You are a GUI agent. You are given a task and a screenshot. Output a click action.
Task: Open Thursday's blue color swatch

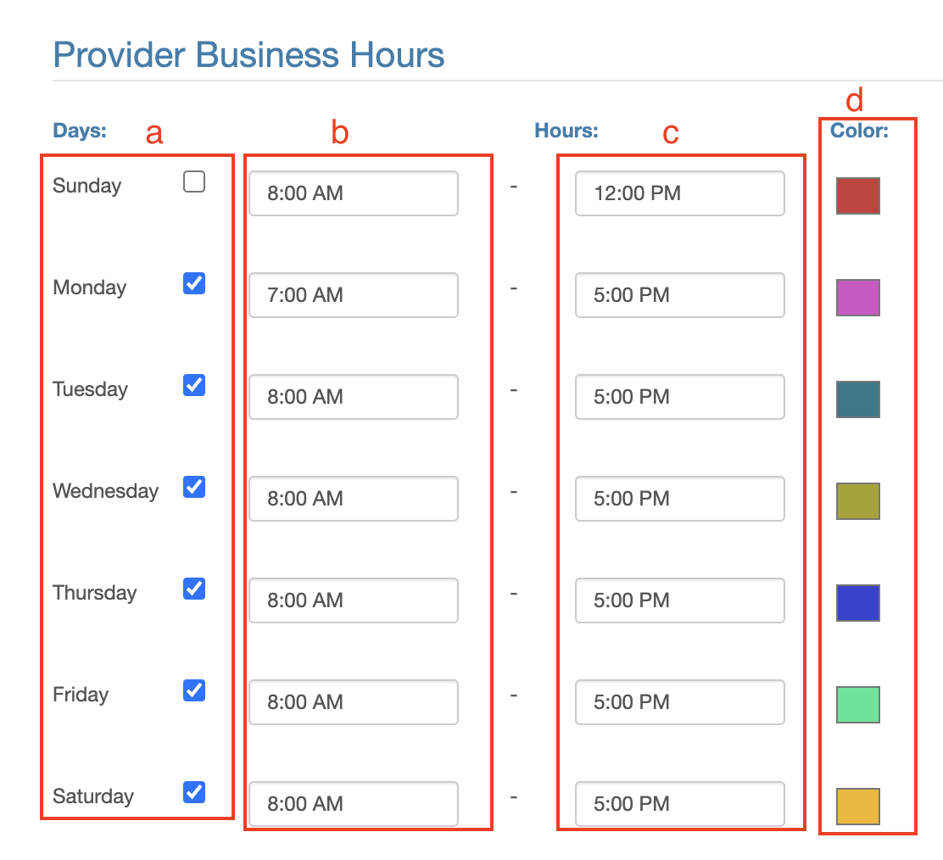pyautogui.click(x=857, y=602)
